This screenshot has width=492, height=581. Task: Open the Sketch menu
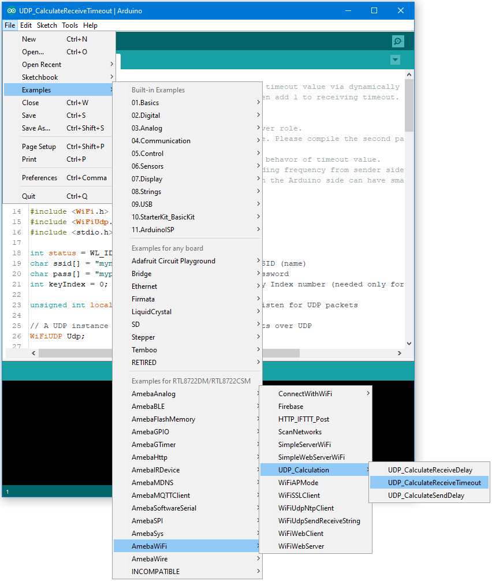47,25
